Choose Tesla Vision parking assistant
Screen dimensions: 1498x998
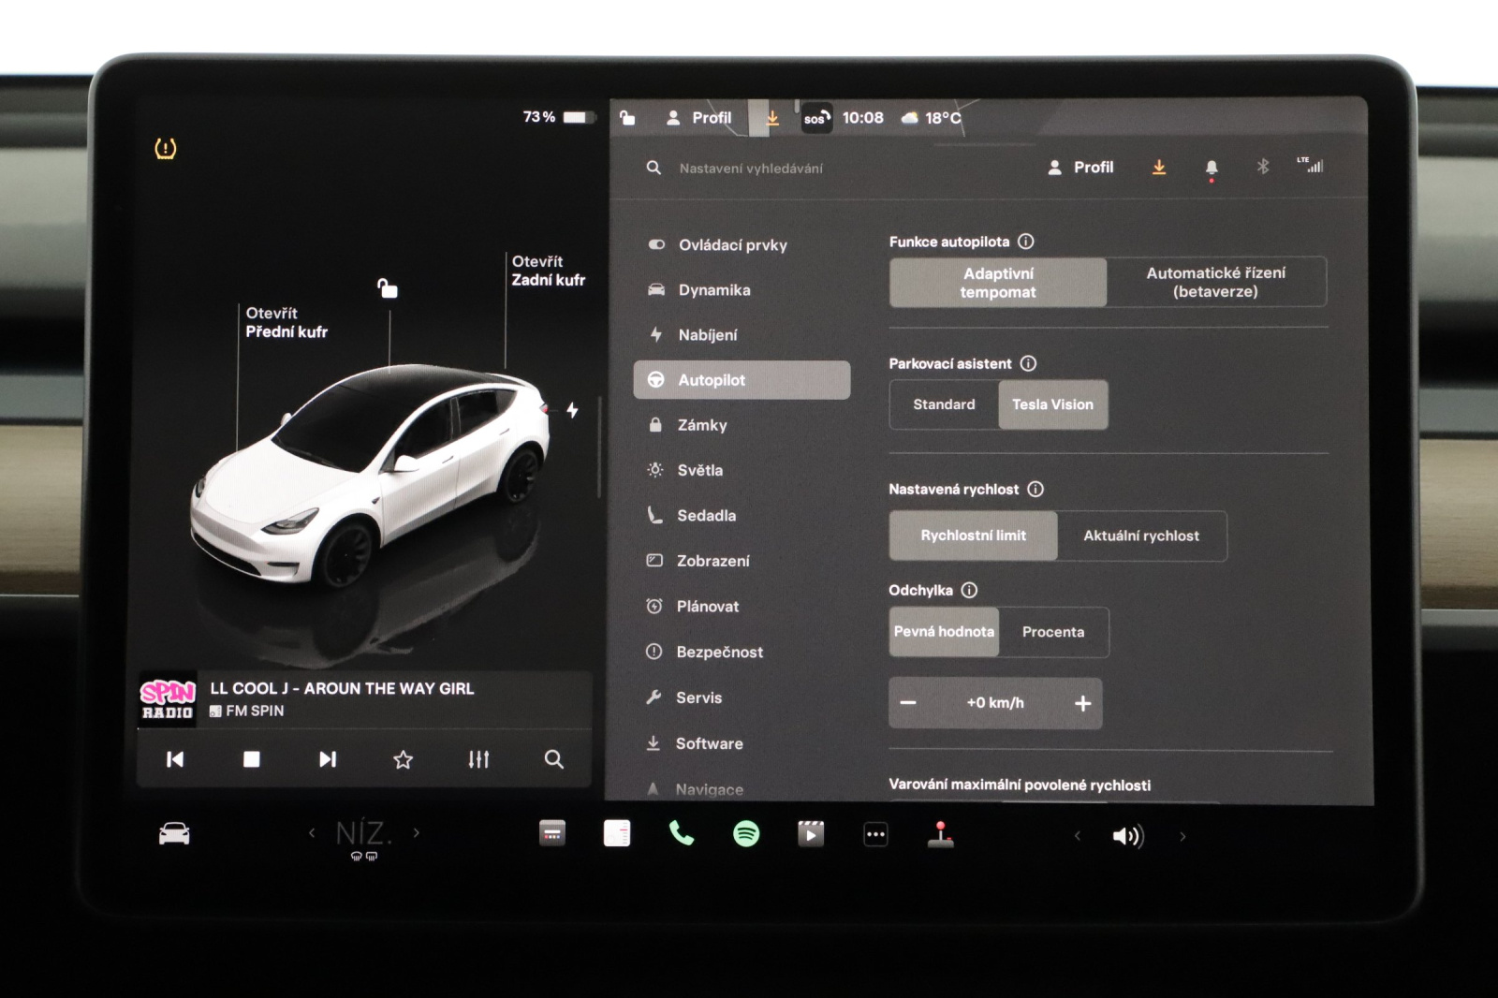click(x=1053, y=404)
